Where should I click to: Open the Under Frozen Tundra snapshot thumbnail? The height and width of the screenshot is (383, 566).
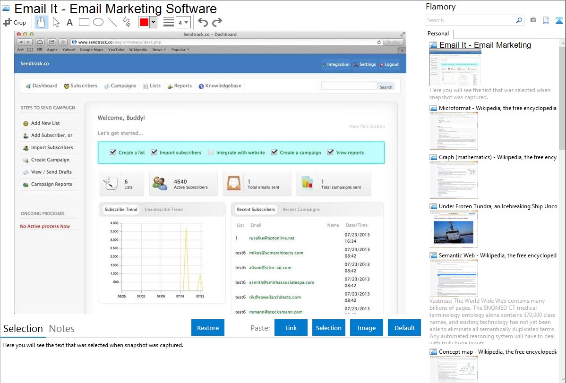(454, 229)
